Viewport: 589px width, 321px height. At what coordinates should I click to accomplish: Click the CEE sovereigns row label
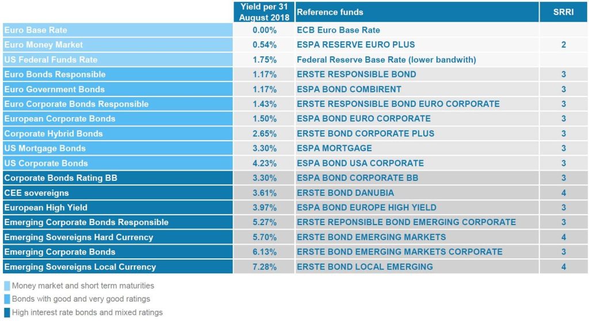tap(36, 192)
